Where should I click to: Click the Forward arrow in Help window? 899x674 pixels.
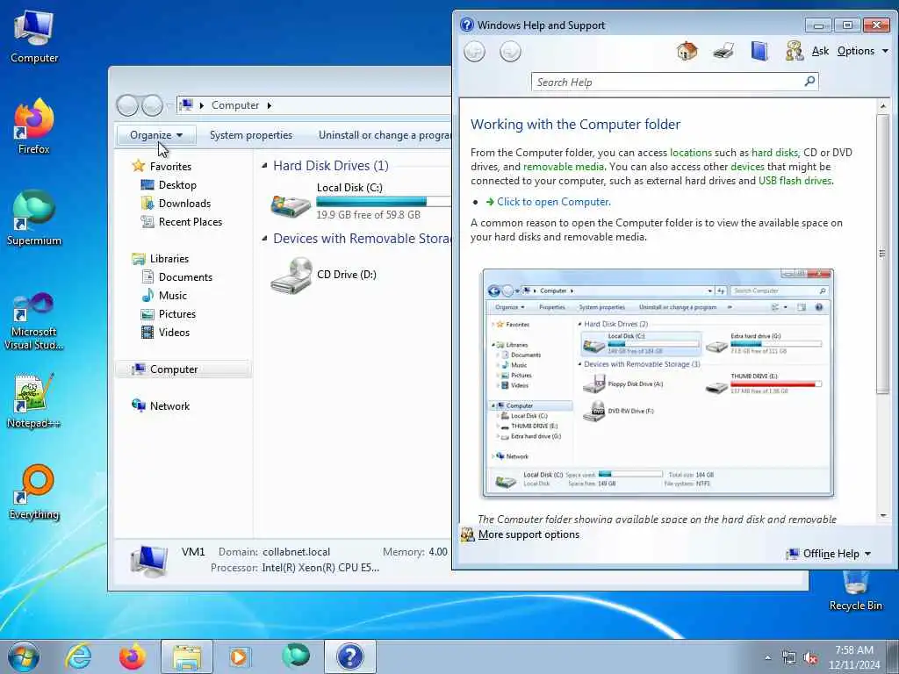(510, 52)
